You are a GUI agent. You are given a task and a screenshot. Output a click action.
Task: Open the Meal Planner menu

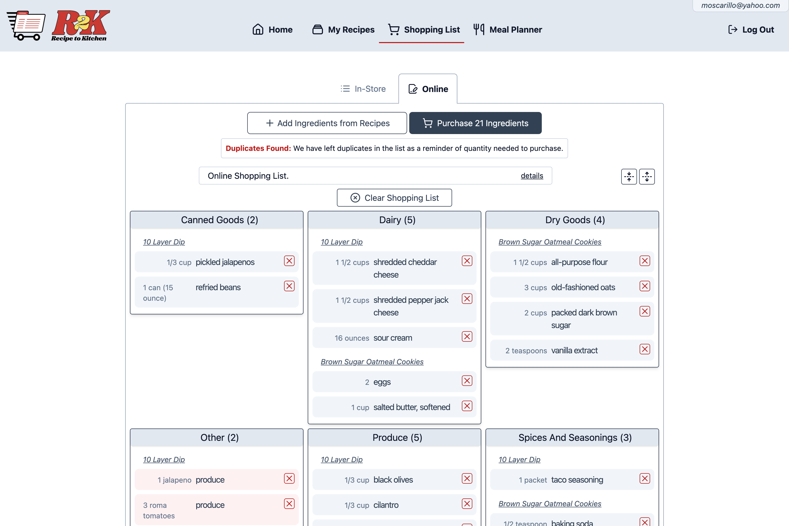pos(508,29)
